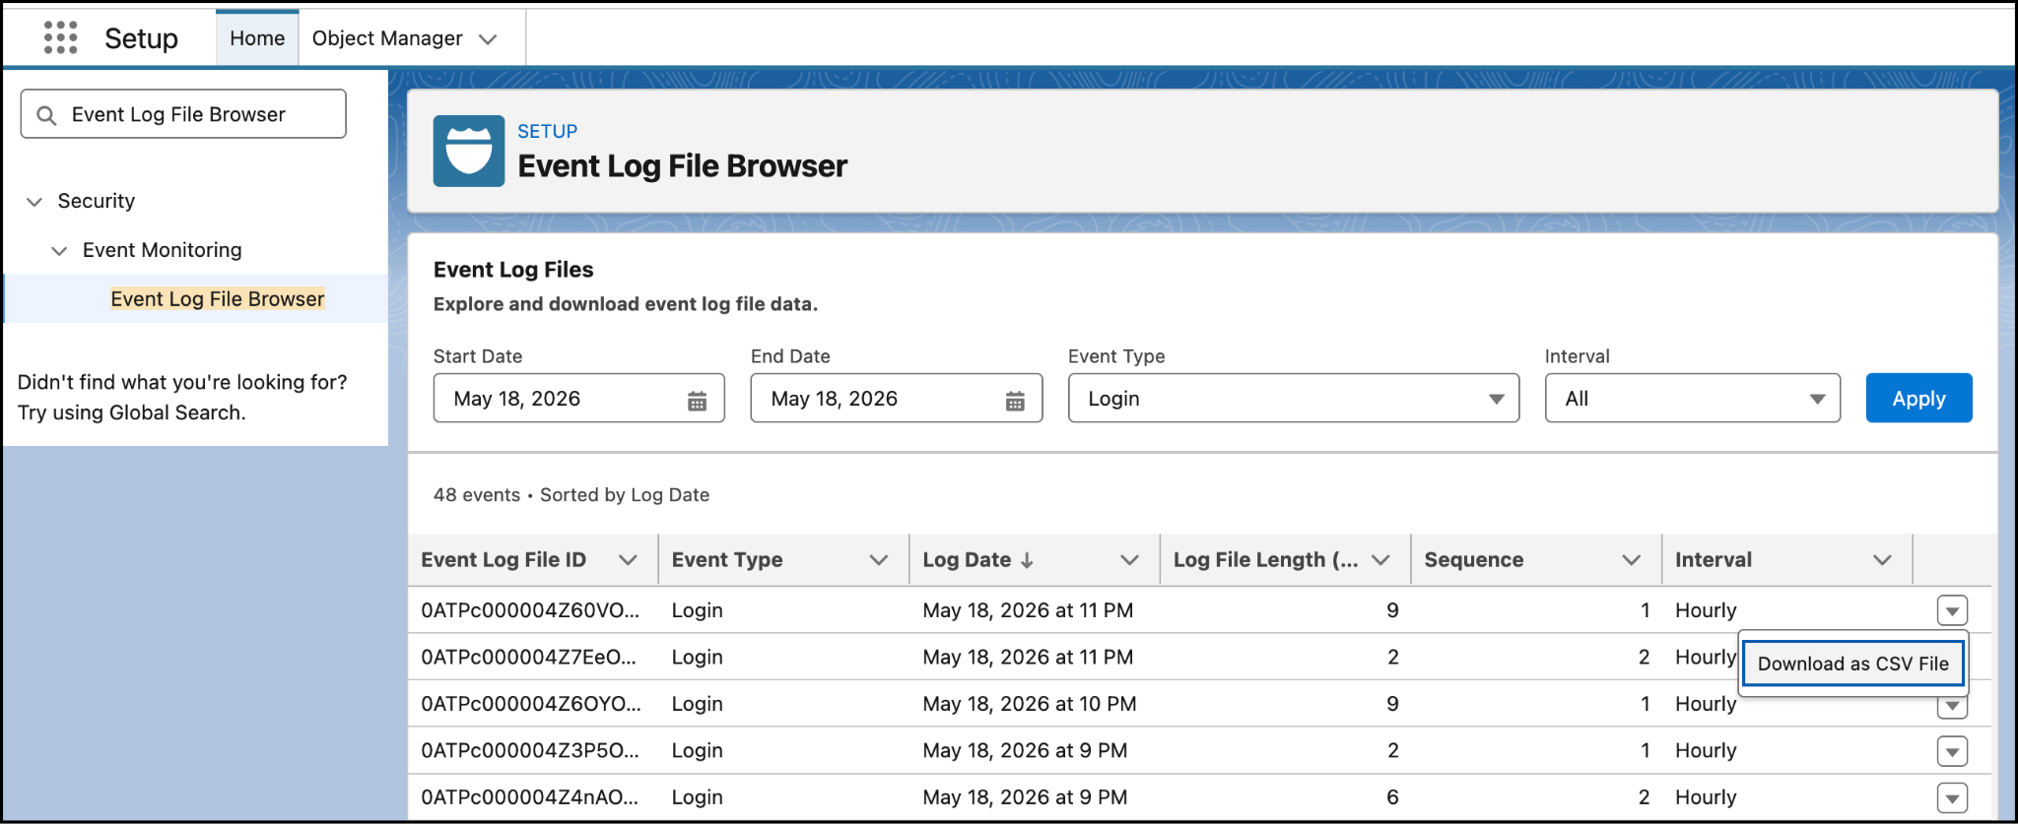This screenshot has width=2018, height=824.
Task: Open row actions for 0ATPc000004Z3P5O row
Action: point(1951,751)
